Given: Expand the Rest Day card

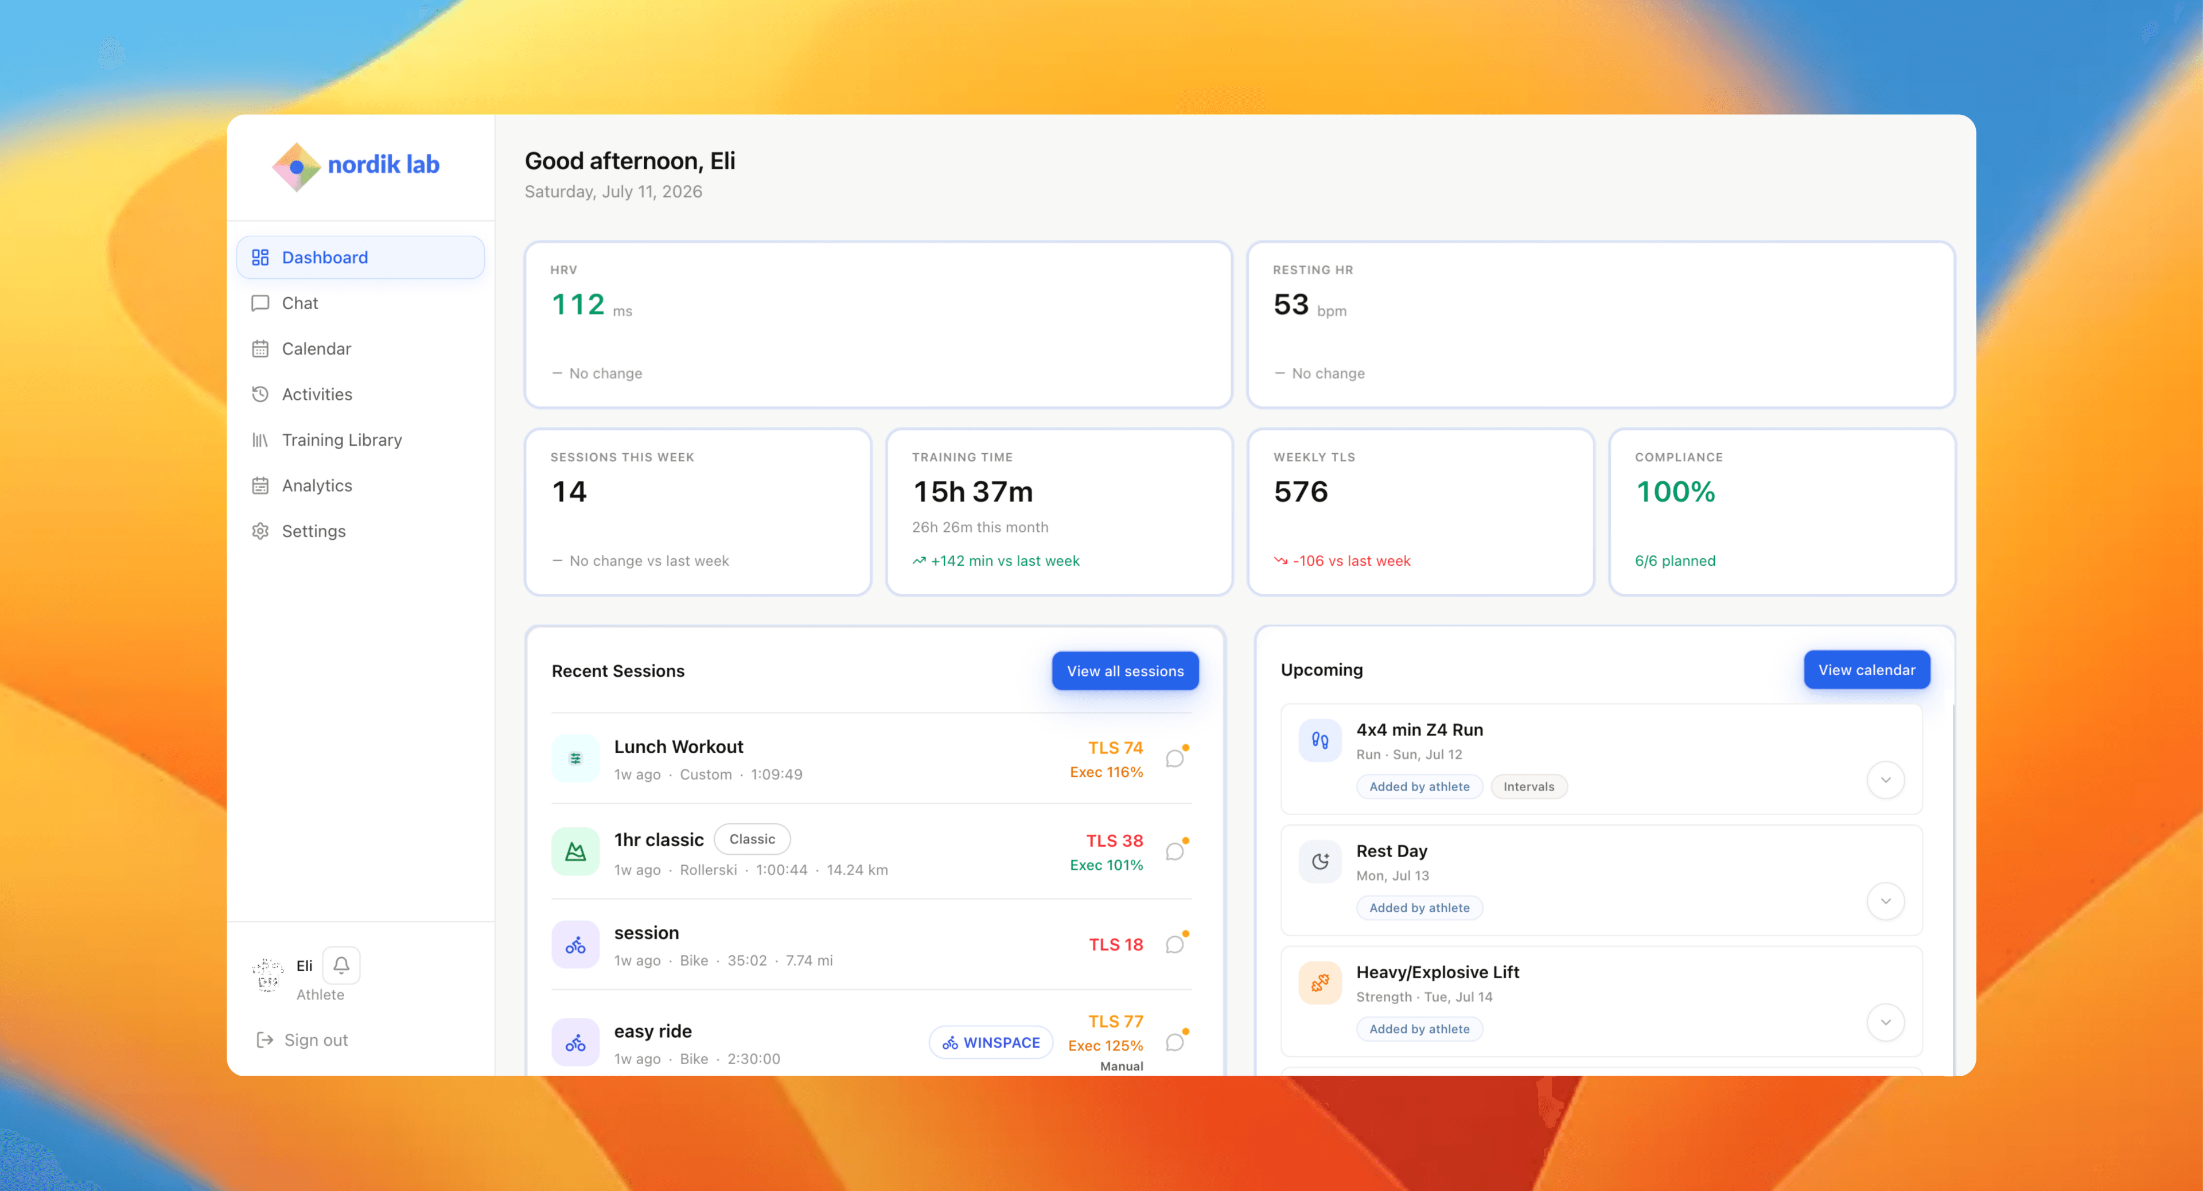Looking at the screenshot, I should (x=1885, y=901).
